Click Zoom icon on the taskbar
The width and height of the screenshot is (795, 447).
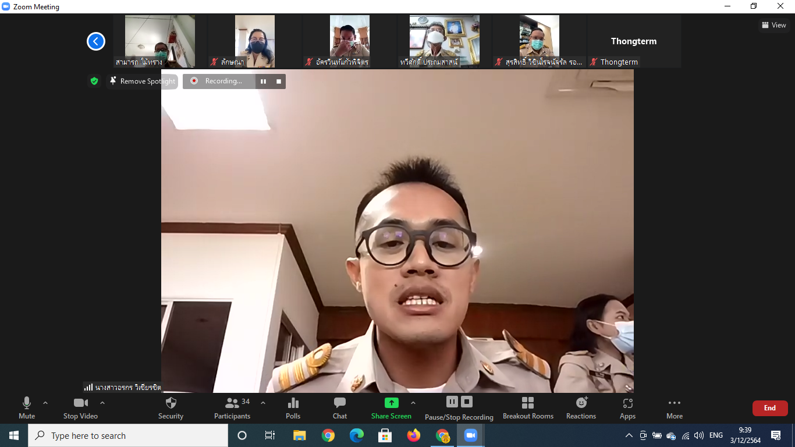(470, 435)
